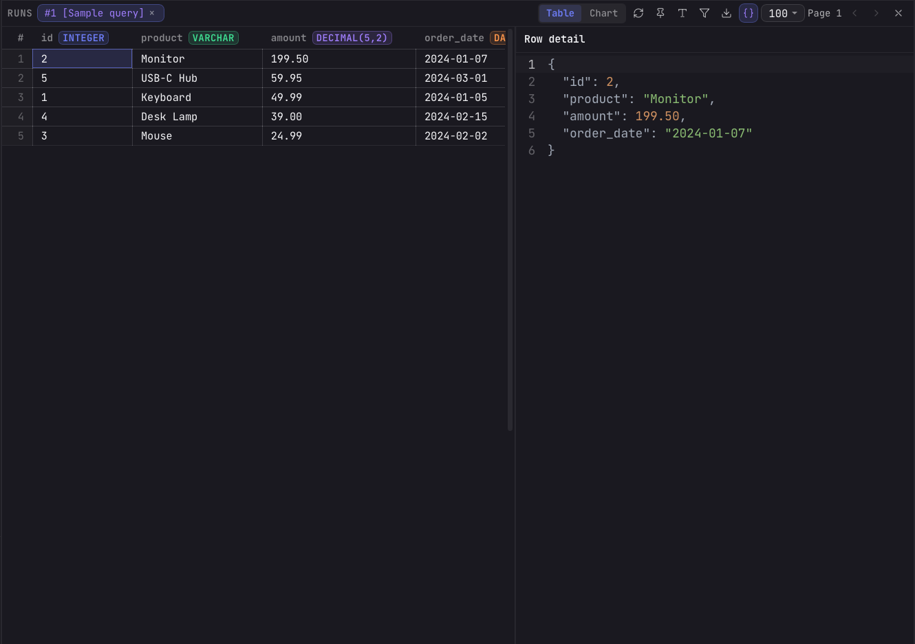Image resolution: width=915 pixels, height=644 pixels.
Task: Close the results panel with the X icon
Action: pos(898,13)
